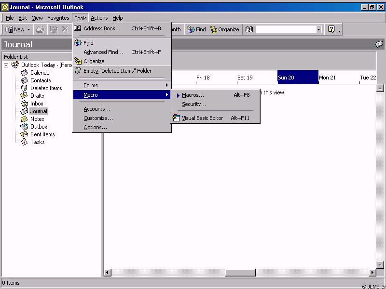Viewport: 386px width, 289px height.
Task: Open the Help menu
Action: pyautogui.click(x=117, y=18)
